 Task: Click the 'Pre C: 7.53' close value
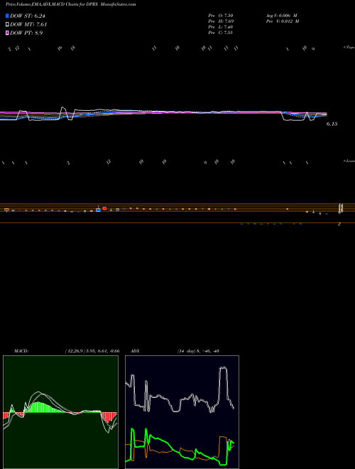click(x=221, y=33)
